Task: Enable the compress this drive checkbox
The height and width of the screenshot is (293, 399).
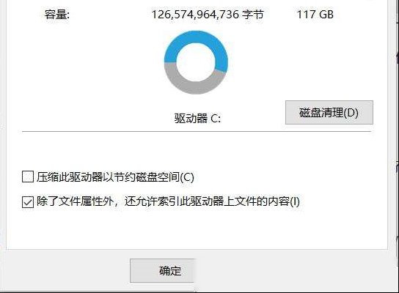Action: (x=28, y=177)
